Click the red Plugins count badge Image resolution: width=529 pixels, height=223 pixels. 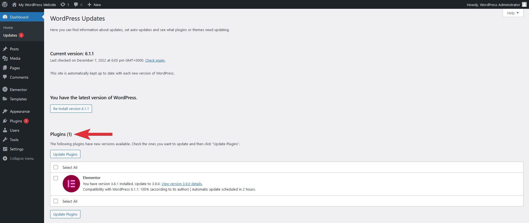point(26,121)
